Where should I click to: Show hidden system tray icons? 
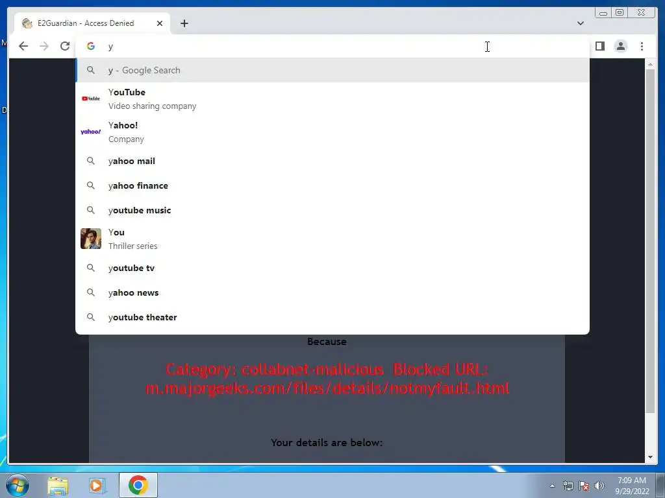[552, 486]
